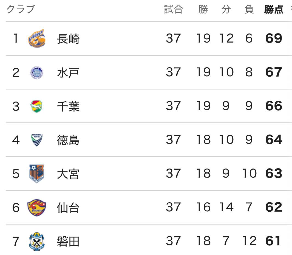292x255 pixels.
Task: Click the Jubilo Iwata club crest
Action: click(x=37, y=242)
